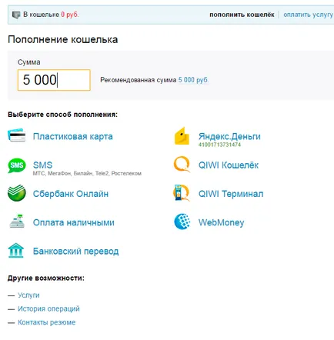
Task: Click the green SMS bubble icon
Action: click(x=17, y=165)
